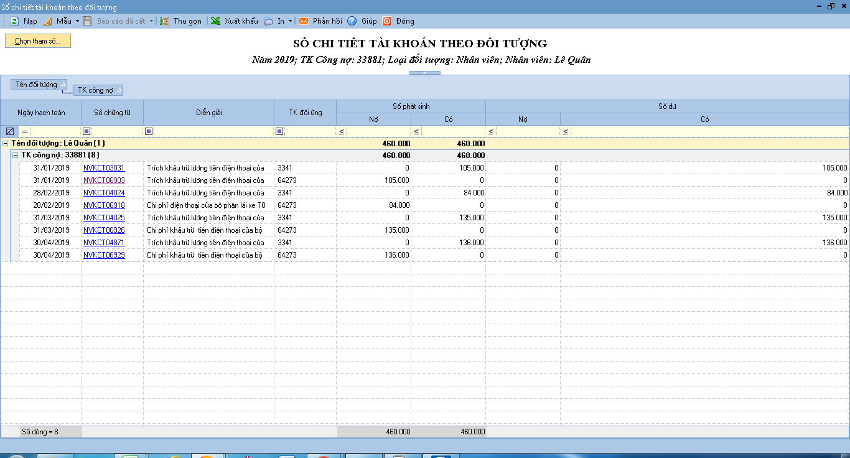The width and height of the screenshot is (850, 458).
Task: Click the Mẫu template ruler icon
Action: (48, 21)
